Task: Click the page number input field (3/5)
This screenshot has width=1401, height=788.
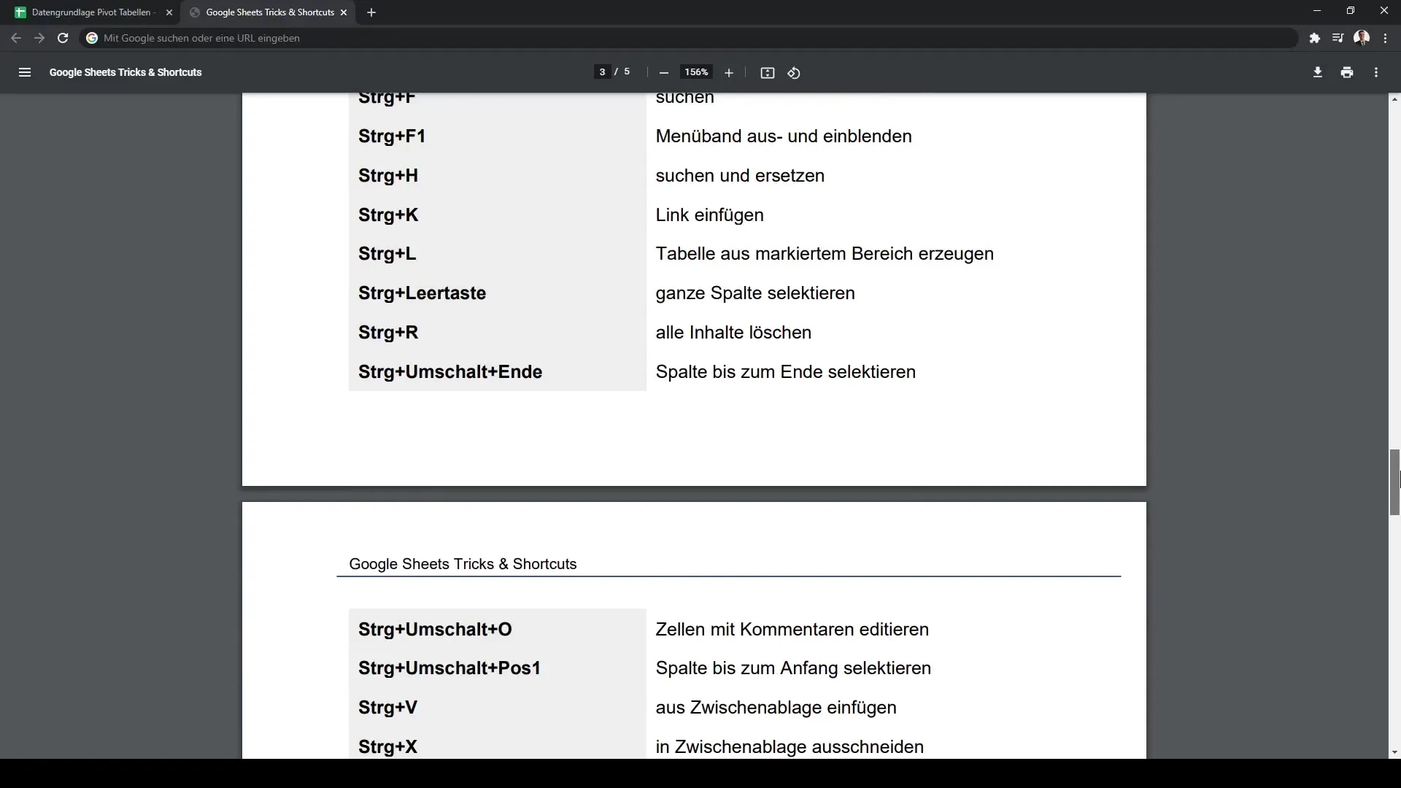Action: point(602,72)
